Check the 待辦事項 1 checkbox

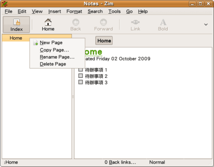(80, 69)
